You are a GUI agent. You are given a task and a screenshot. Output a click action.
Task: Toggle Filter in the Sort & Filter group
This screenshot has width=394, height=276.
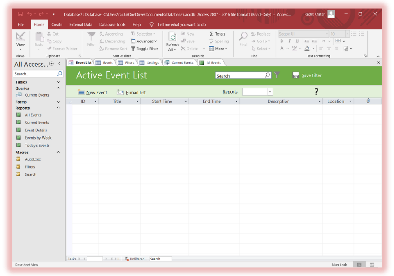tap(144, 49)
